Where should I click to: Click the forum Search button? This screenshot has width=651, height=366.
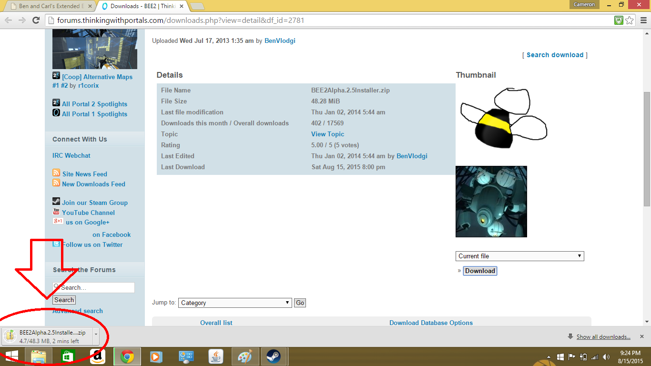(64, 300)
